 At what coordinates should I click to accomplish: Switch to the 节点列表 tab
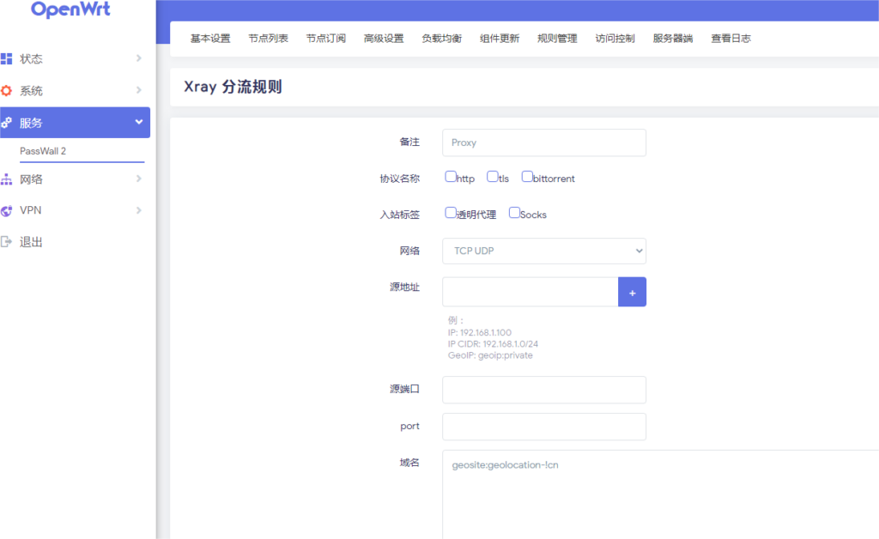point(268,39)
